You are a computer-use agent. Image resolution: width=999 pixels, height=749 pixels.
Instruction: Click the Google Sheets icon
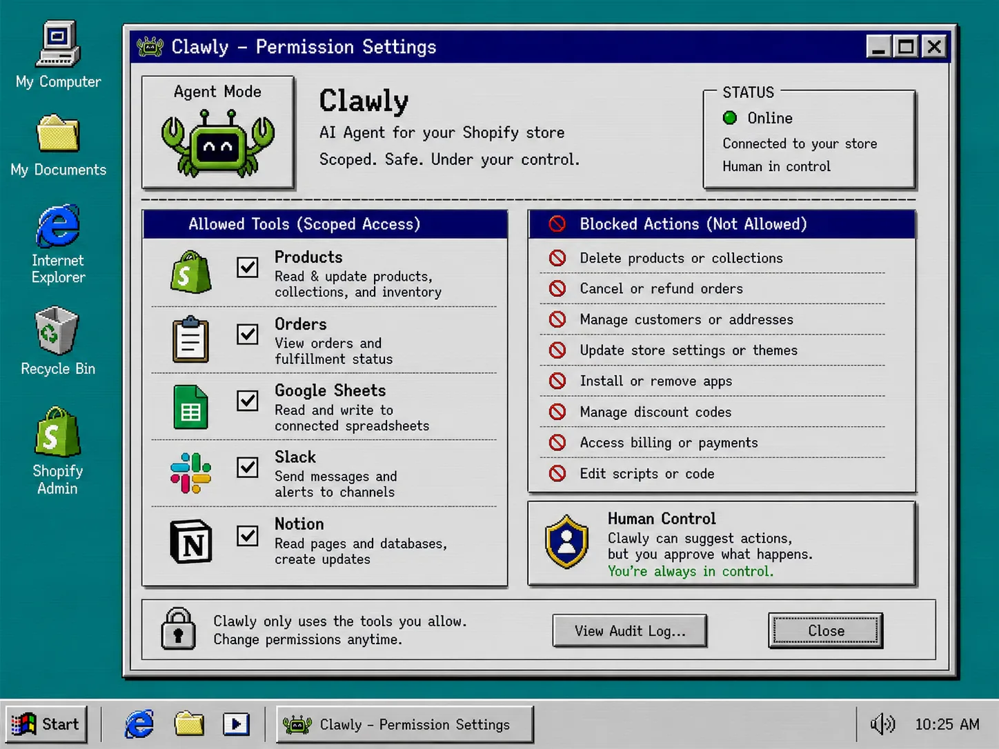tap(191, 407)
